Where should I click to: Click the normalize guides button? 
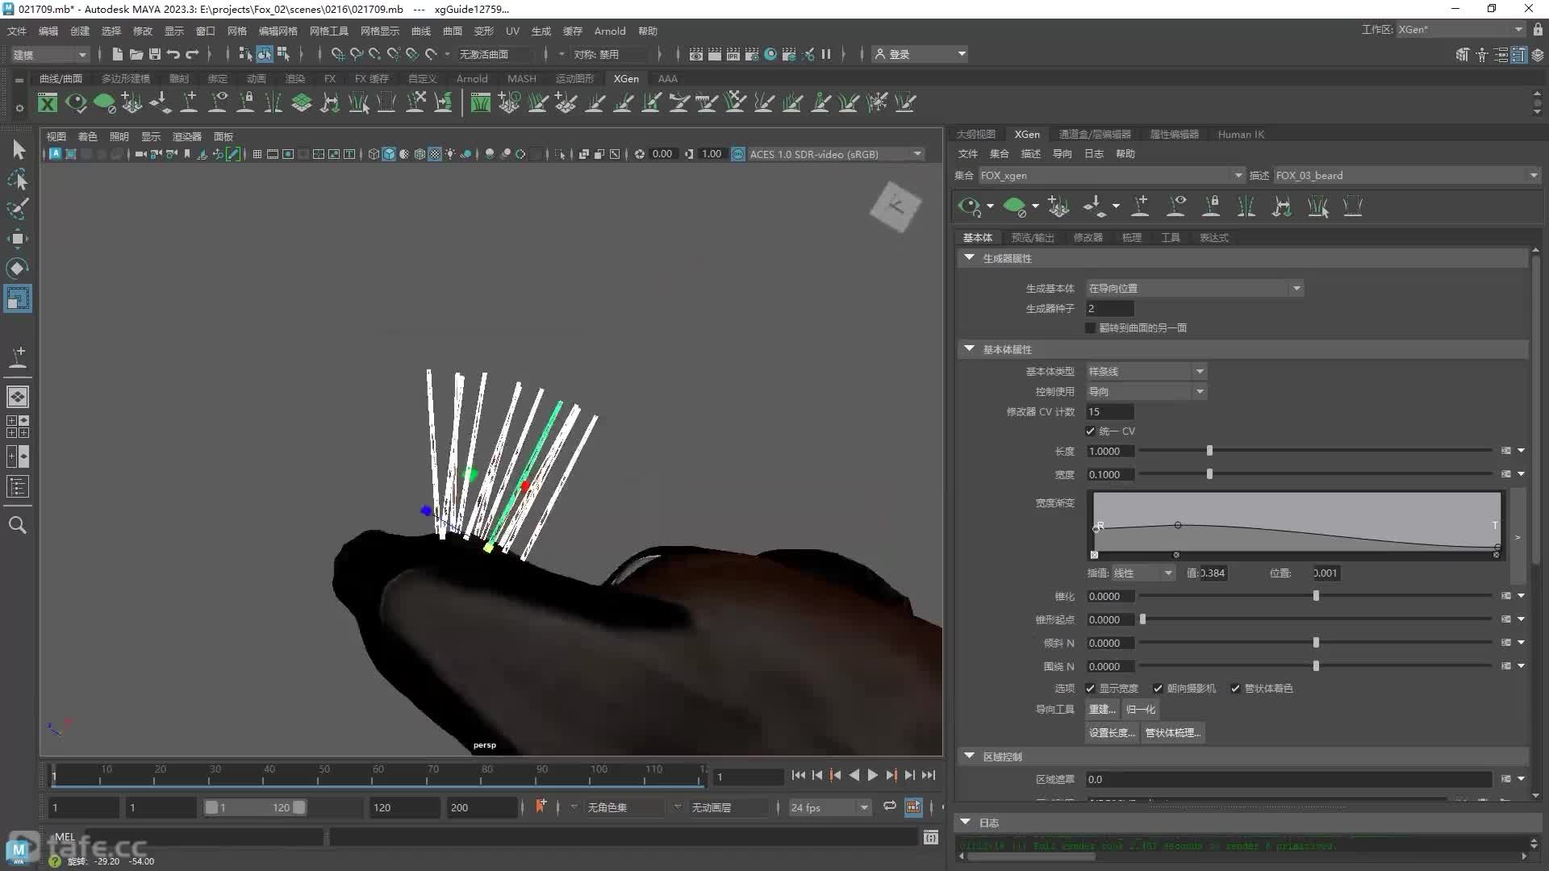pos(1141,710)
